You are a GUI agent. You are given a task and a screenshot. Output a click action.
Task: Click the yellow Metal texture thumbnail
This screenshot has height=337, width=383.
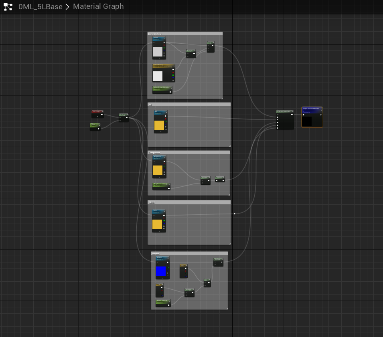tap(157, 224)
